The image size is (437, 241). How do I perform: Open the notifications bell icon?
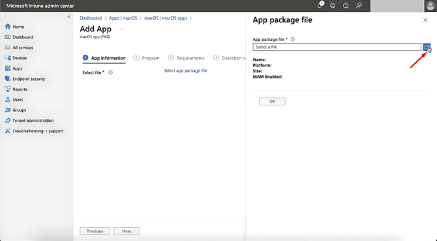pos(320,5)
